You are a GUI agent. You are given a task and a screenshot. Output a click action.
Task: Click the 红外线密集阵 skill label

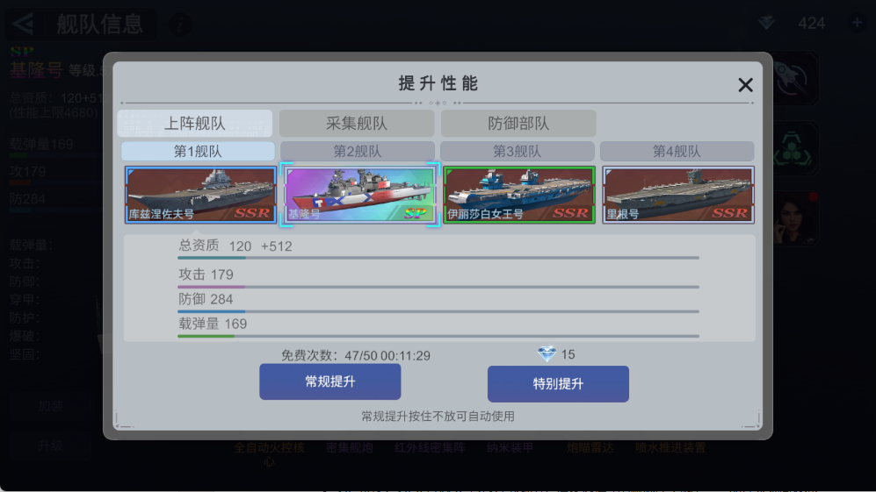tap(430, 447)
